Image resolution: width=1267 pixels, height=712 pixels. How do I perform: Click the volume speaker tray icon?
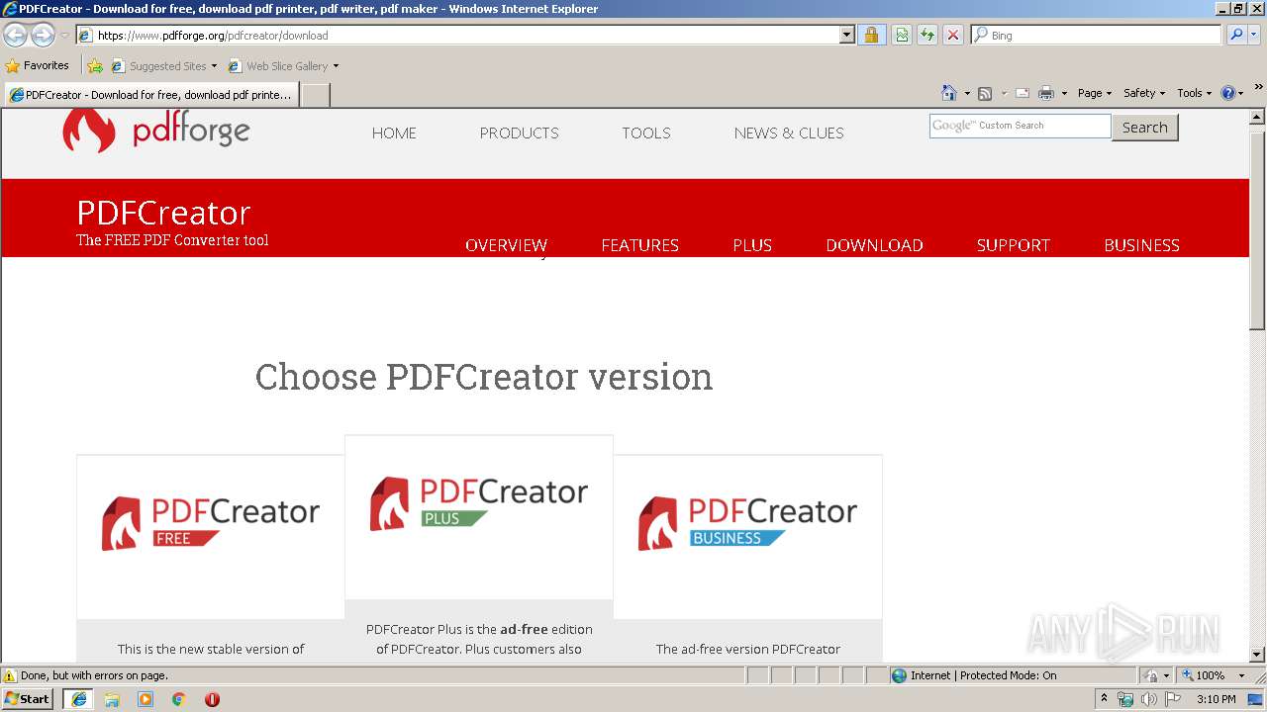(1148, 699)
